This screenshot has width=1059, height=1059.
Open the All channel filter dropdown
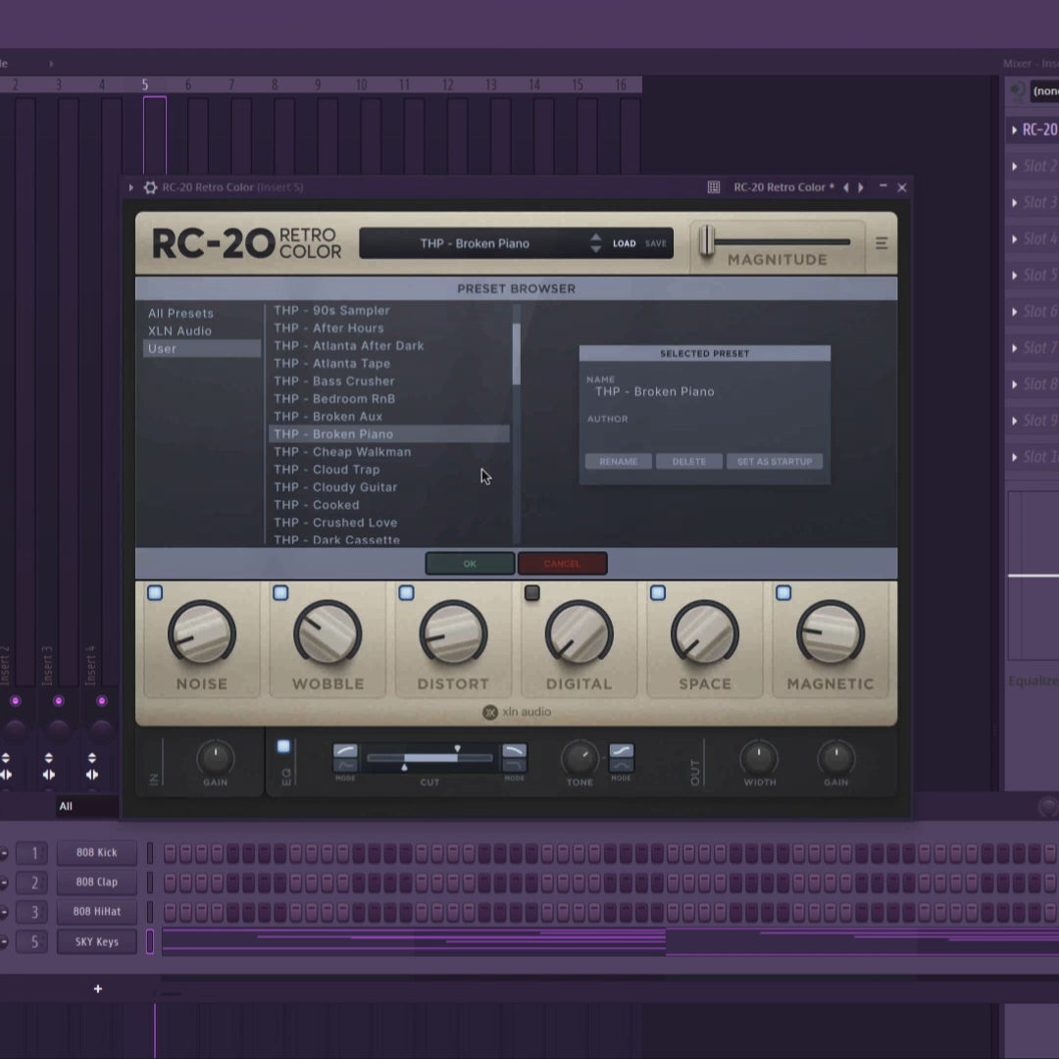tap(85, 806)
